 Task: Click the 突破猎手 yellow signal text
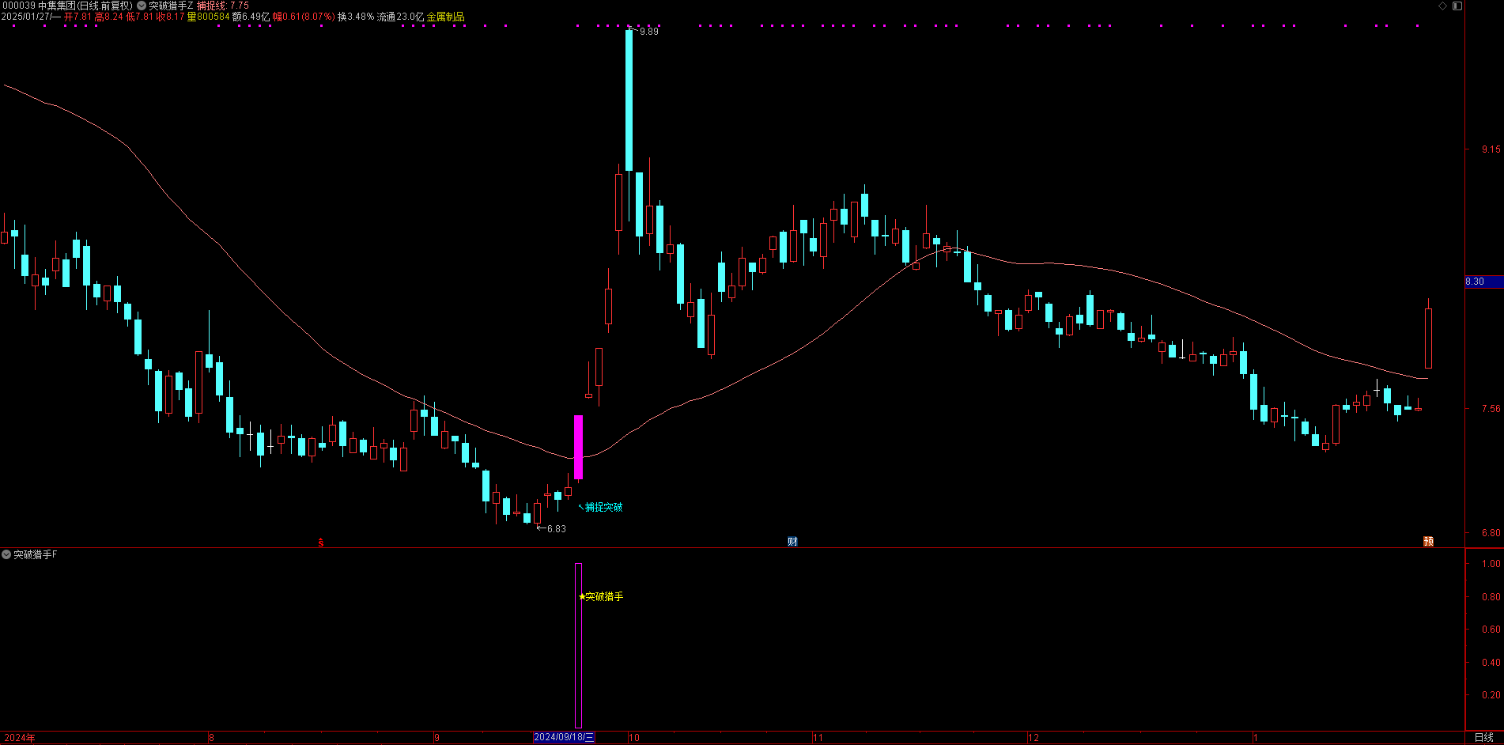[x=604, y=596]
